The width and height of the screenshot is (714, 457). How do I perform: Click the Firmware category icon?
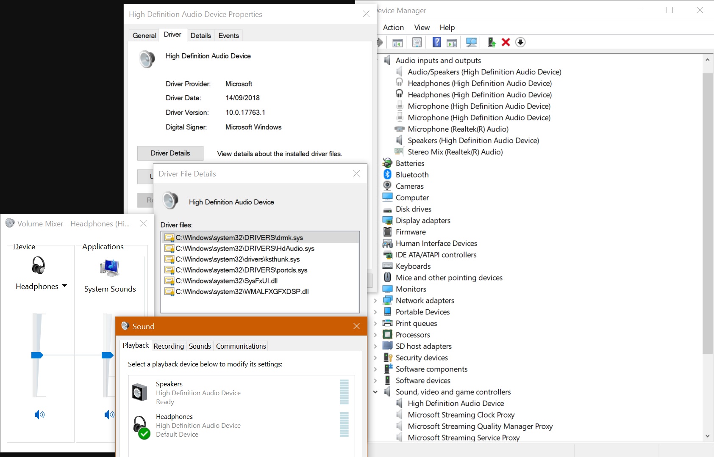(x=387, y=231)
